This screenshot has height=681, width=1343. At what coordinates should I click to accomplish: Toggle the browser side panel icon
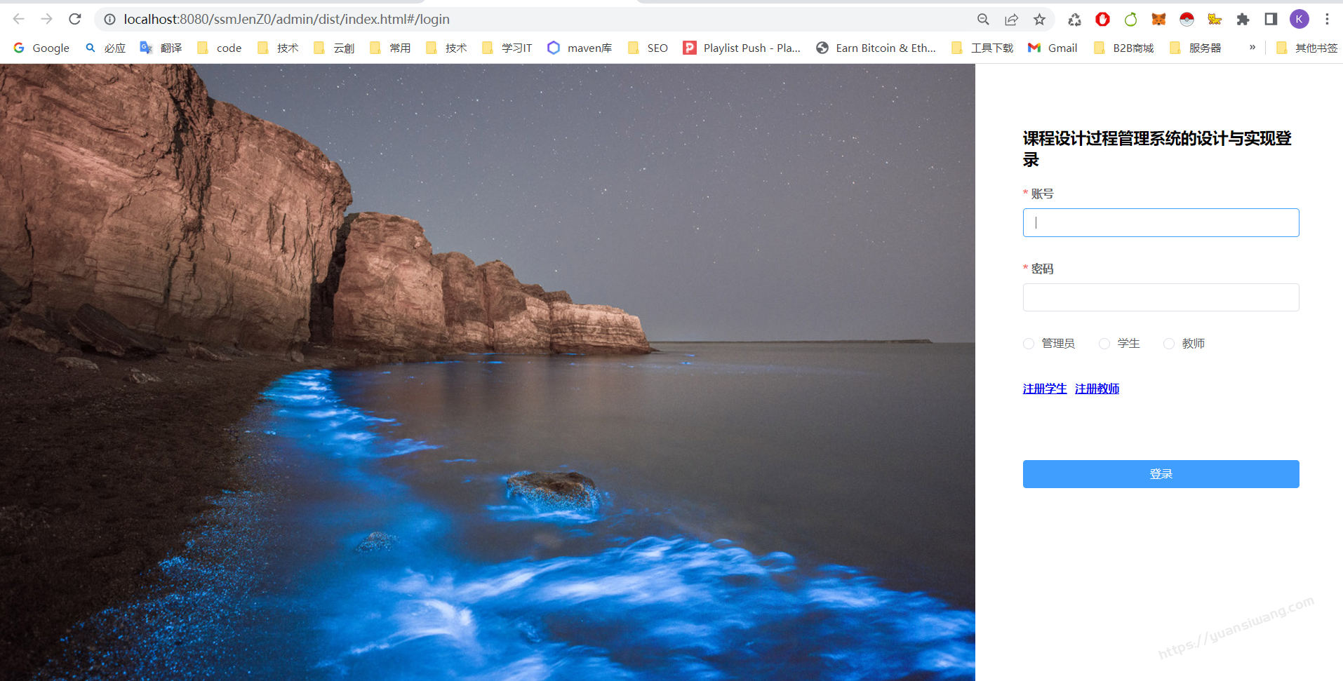pyautogui.click(x=1271, y=20)
